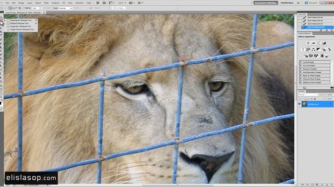Open the Arrange Documents icon menu
This screenshot has width=334, height=187.
[132, 3]
